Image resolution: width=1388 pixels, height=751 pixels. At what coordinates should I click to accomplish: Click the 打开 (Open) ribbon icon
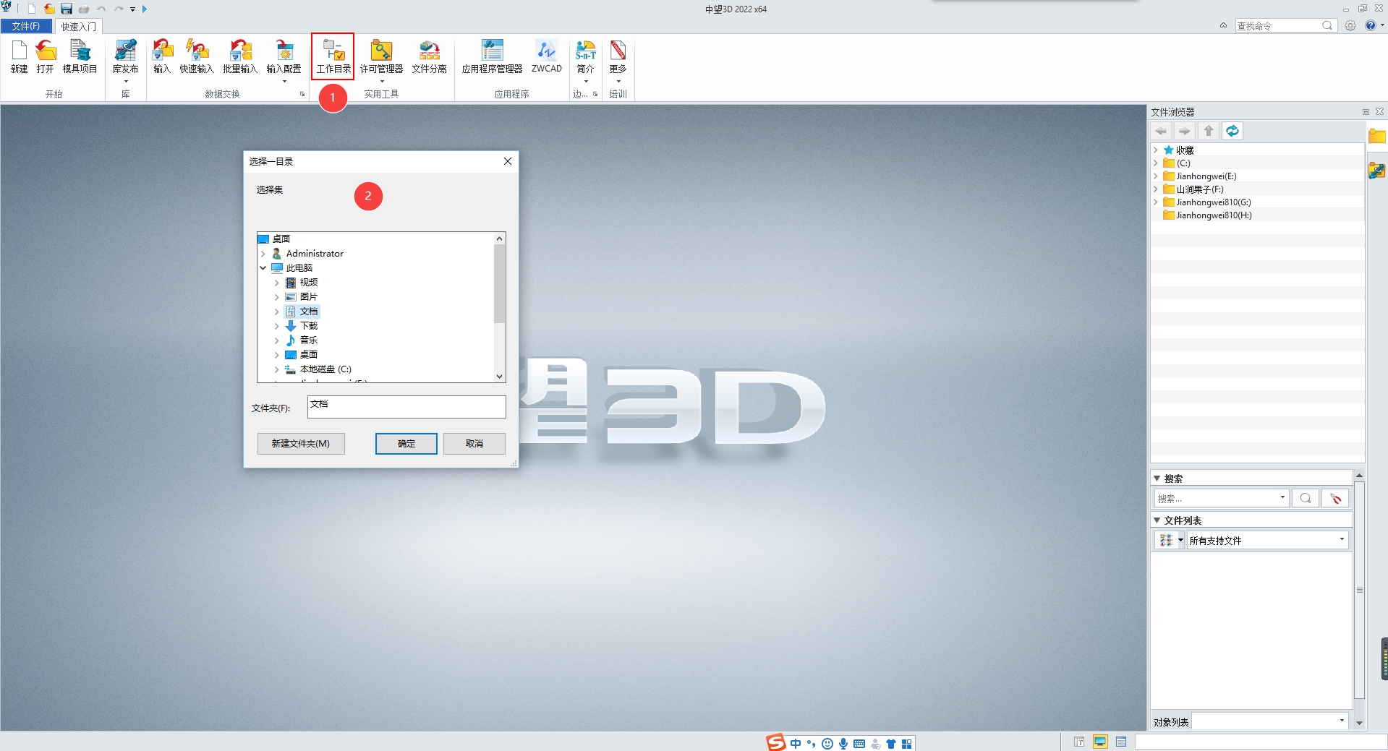[46, 56]
